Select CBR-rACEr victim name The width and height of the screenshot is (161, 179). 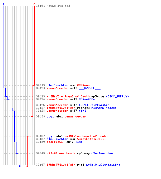click(87, 99)
